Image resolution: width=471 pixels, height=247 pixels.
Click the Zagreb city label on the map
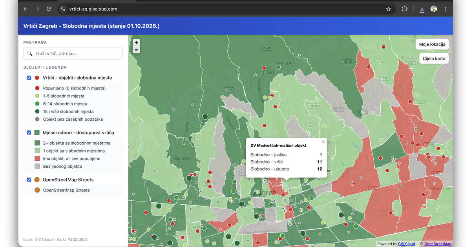coord(265,193)
